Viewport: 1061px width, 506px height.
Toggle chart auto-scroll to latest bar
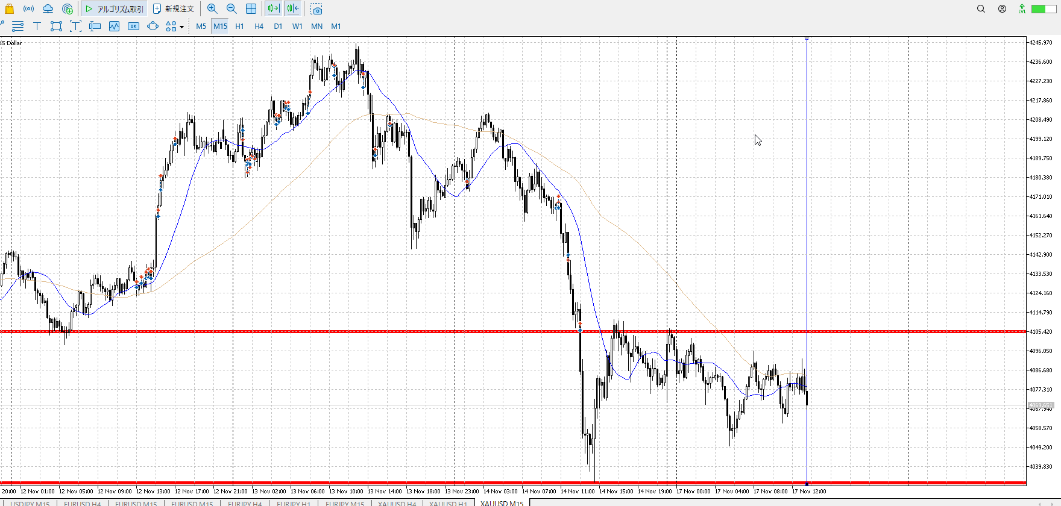point(273,9)
